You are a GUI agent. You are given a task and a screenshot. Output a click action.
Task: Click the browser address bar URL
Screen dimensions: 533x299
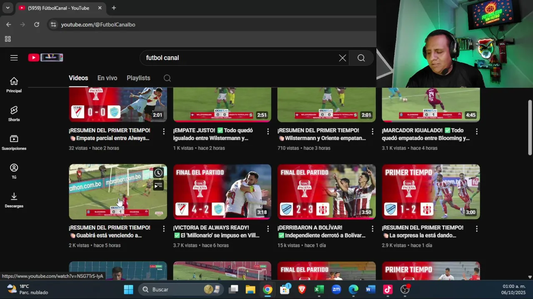98,25
